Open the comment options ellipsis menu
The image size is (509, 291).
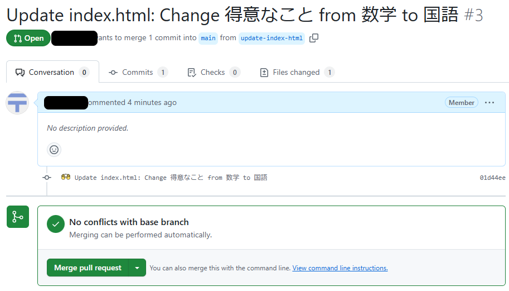[489, 103]
